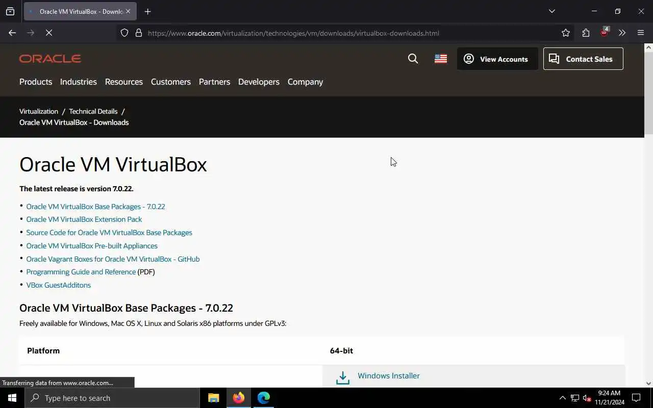The image size is (653, 408).
Task: Open Customers menu
Action: [x=171, y=82]
